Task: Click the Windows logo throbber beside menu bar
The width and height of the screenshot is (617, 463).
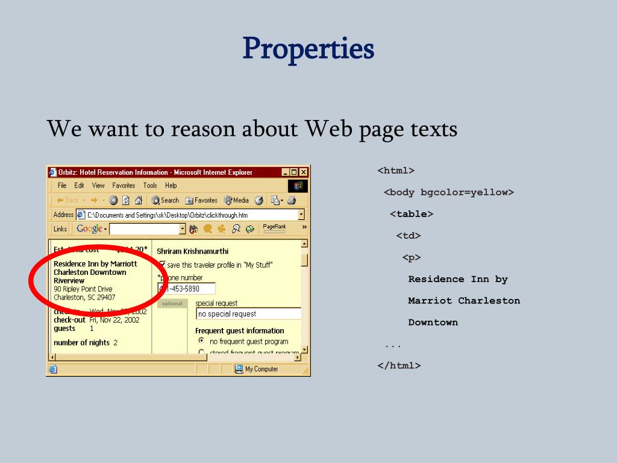Action: tap(298, 186)
